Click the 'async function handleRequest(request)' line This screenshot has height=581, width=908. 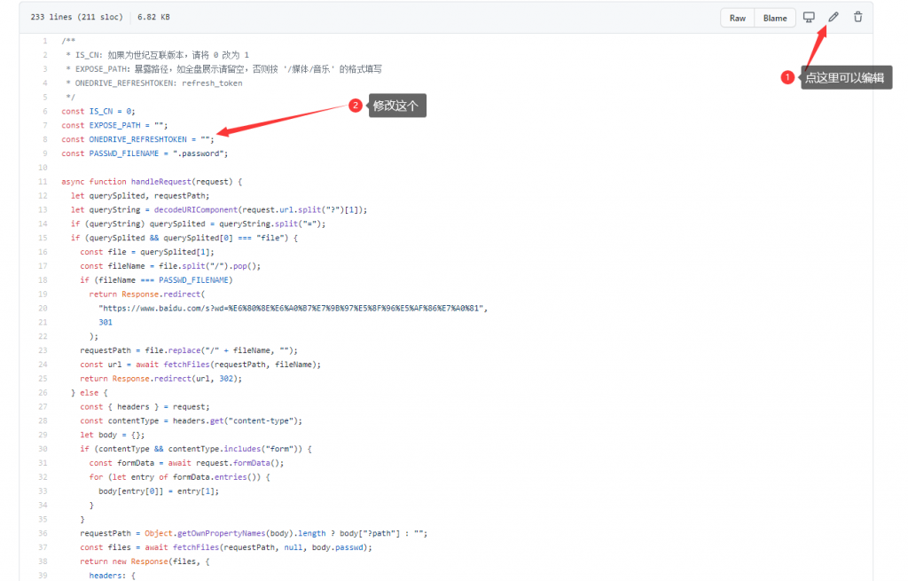[x=152, y=181]
